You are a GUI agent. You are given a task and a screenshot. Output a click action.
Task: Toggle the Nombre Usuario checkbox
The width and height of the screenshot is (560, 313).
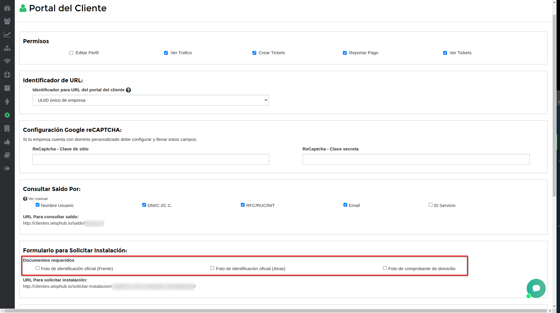37,205
